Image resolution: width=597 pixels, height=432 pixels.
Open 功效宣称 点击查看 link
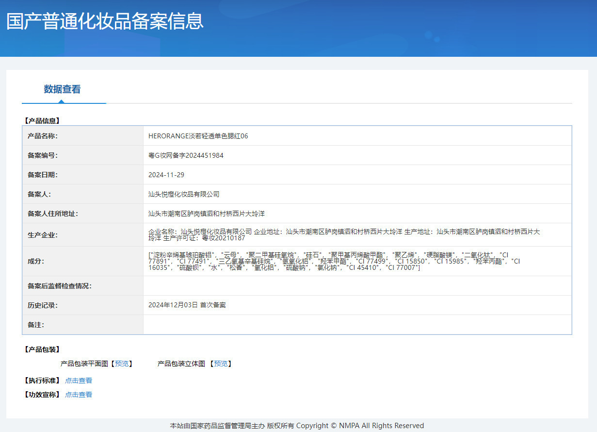79,395
